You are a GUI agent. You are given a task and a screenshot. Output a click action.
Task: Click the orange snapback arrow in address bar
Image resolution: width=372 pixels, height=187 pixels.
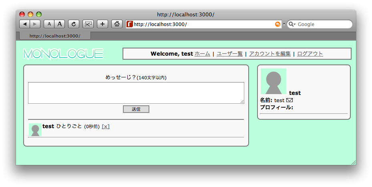tap(277, 24)
